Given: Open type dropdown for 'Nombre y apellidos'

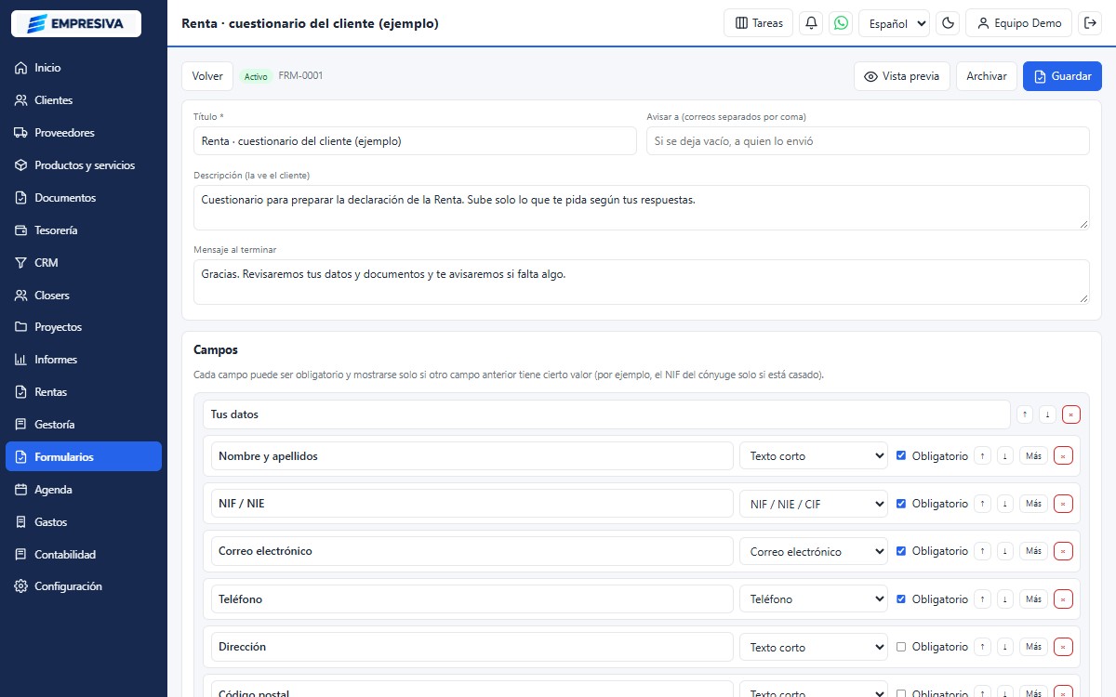Looking at the screenshot, I should click(x=814, y=455).
